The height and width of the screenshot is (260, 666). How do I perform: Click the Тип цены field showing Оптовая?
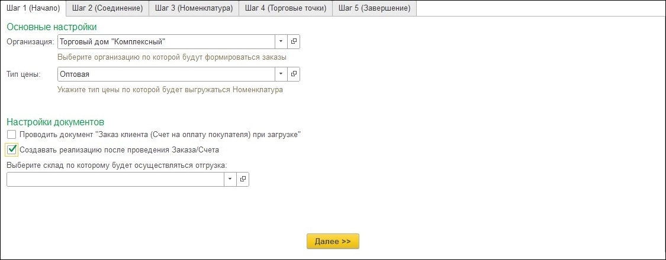166,74
